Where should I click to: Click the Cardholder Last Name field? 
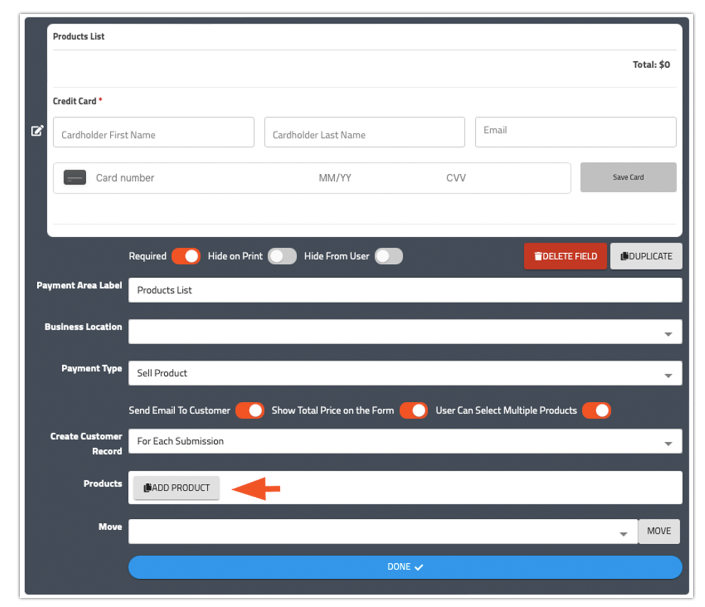point(364,132)
